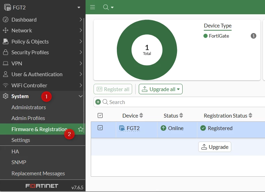Expand the Policy & Objects chevron
Screen dimensions: 265x192
[81, 41]
